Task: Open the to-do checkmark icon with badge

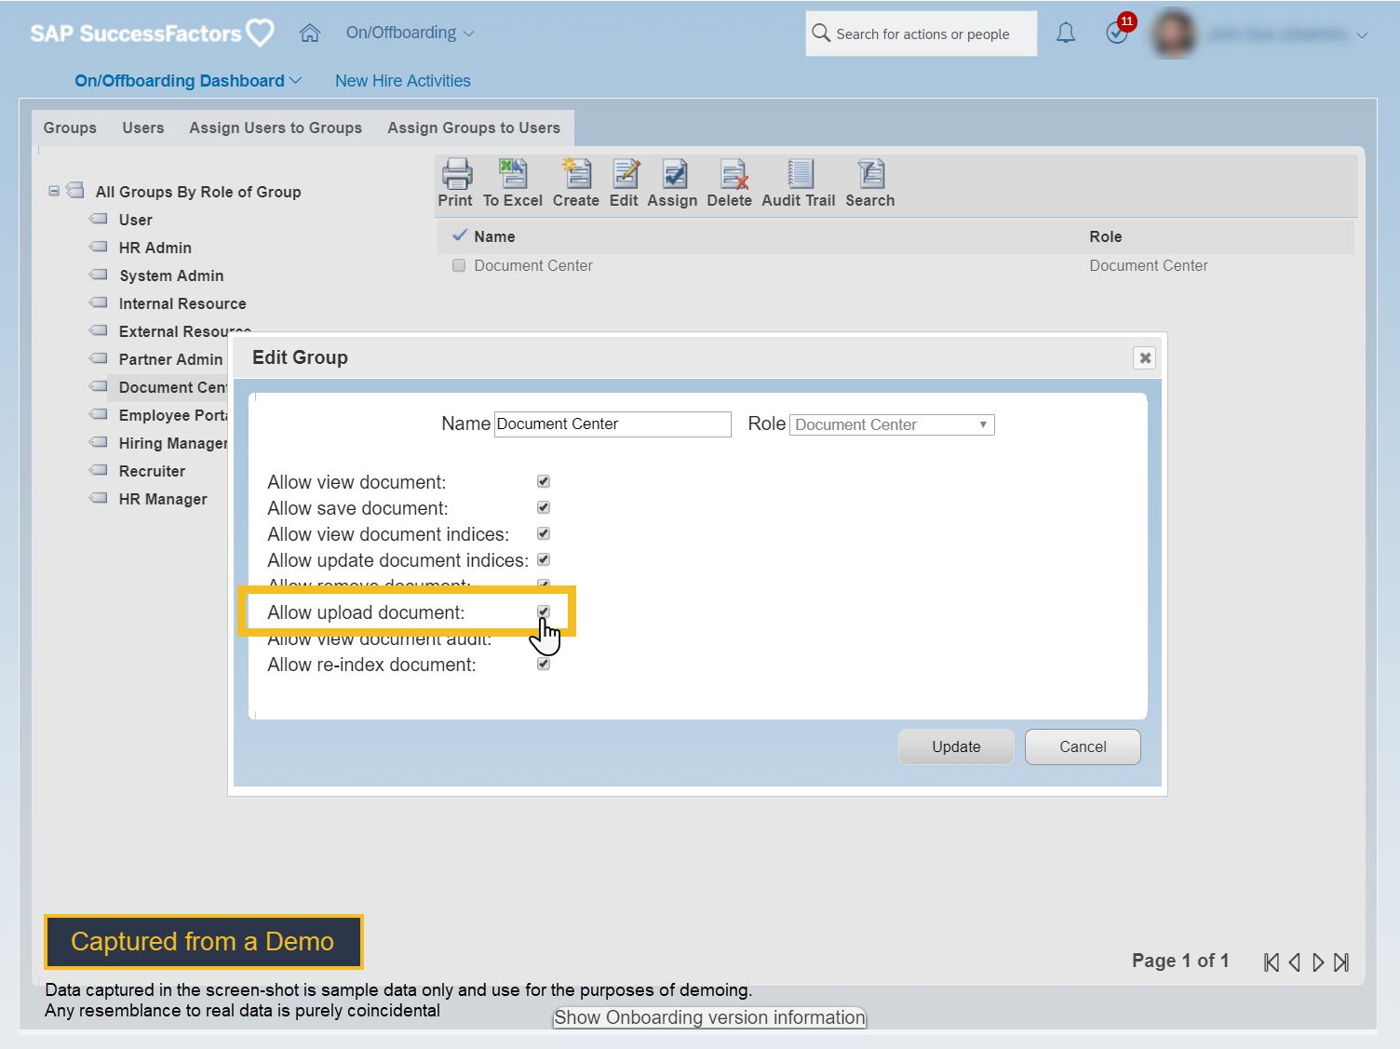Action: pyautogui.click(x=1119, y=31)
